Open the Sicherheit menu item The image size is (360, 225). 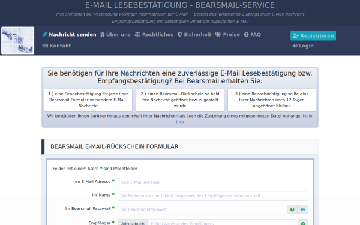click(194, 34)
